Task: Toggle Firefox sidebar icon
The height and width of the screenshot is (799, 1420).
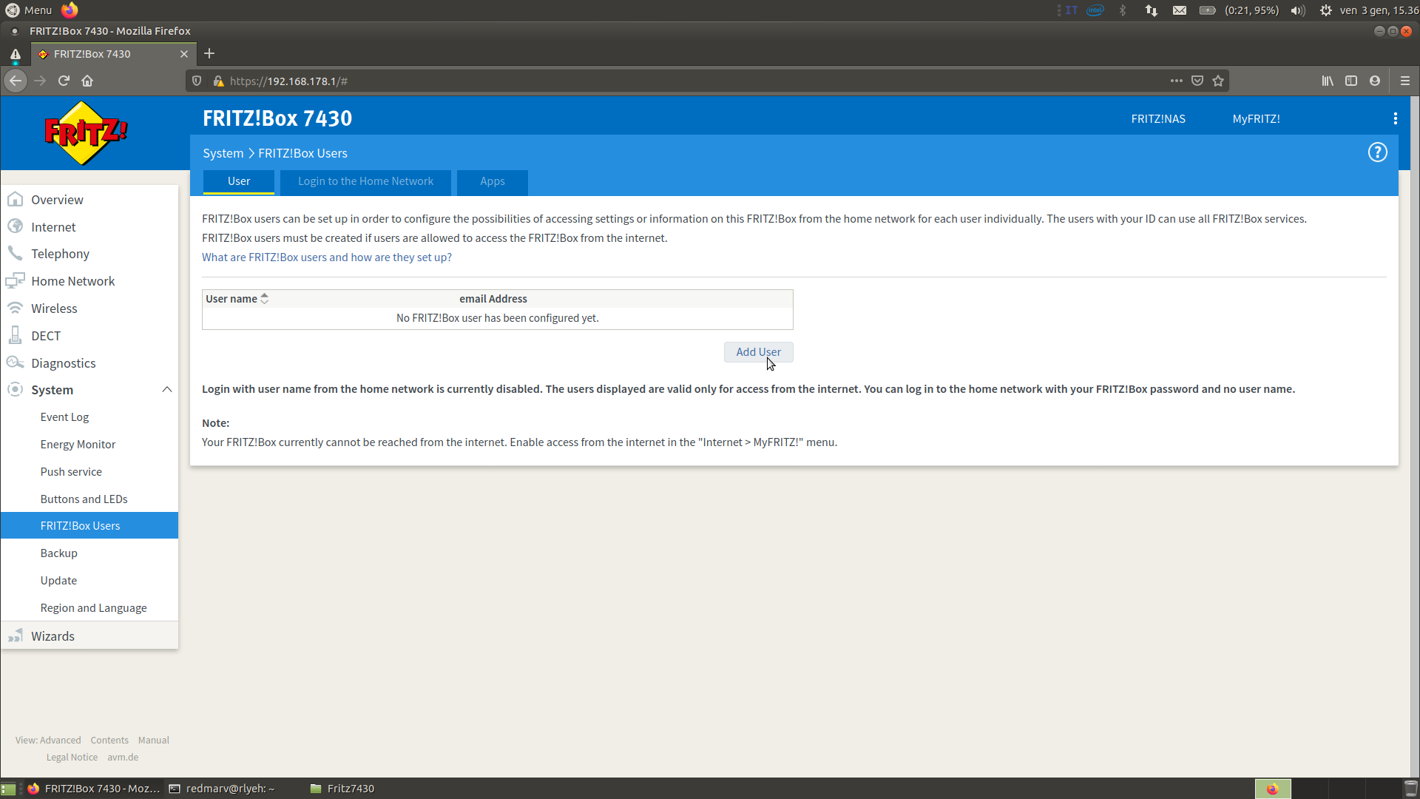Action: click(1351, 81)
